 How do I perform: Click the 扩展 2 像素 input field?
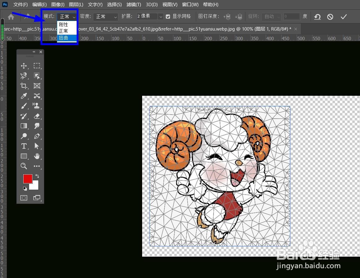point(147,16)
